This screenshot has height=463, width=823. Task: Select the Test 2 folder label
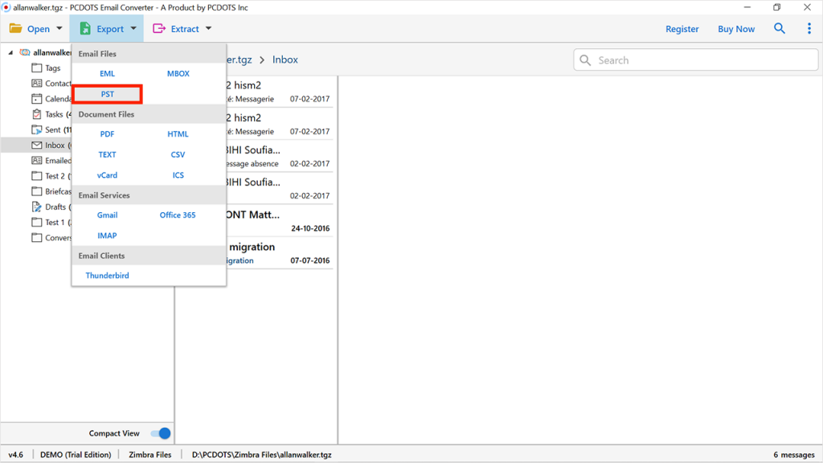tap(55, 176)
